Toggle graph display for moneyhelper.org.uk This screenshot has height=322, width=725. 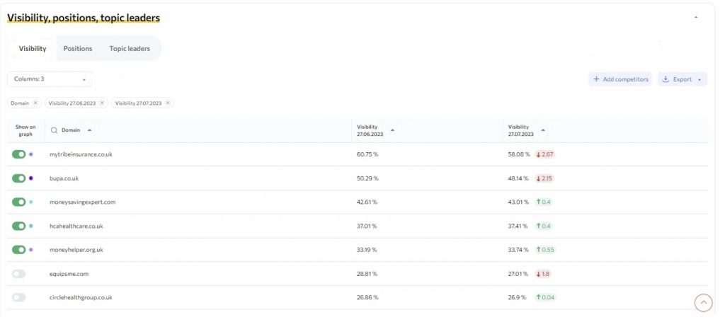coord(19,250)
